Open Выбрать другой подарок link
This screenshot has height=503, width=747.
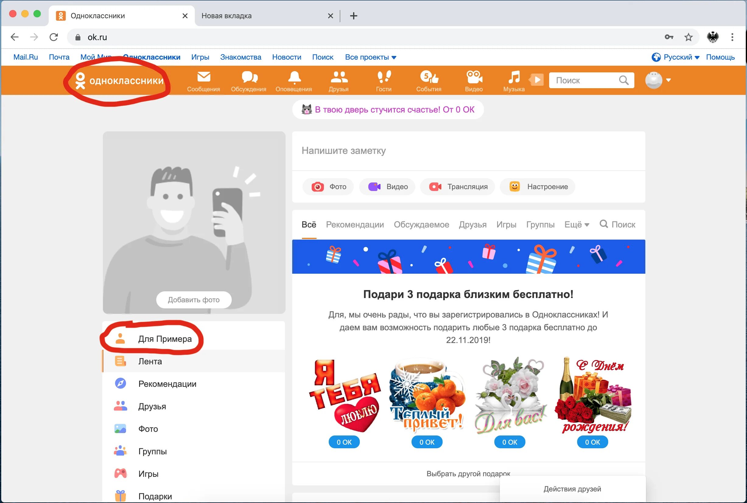[468, 474]
